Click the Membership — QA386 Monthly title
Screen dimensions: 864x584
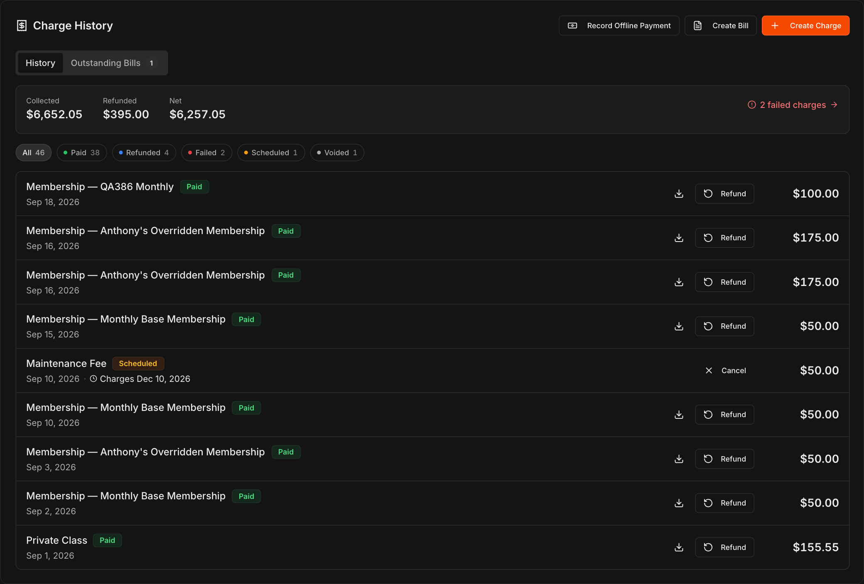click(100, 187)
